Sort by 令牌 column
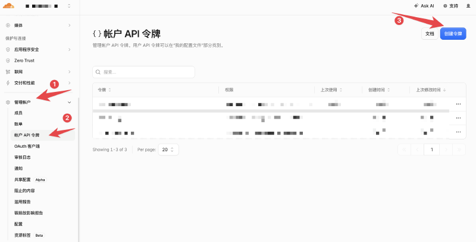This screenshot has width=476, height=242. click(x=104, y=90)
